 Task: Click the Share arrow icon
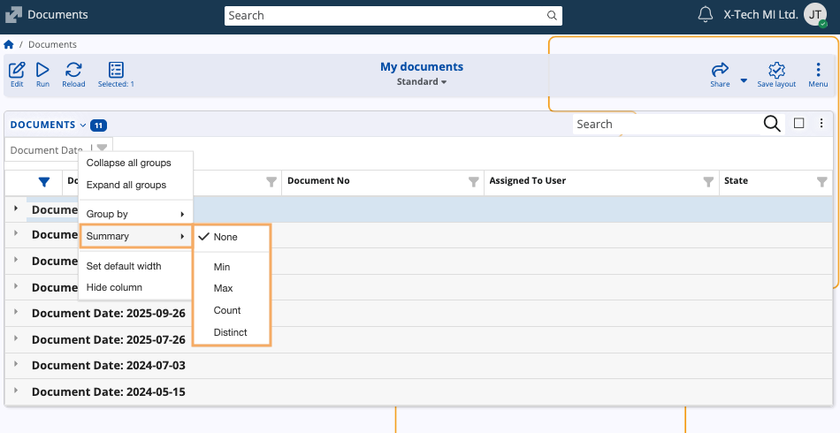click(x=720, y=70)
